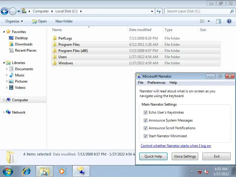Uncheck Announce System Messages
The height and width of the screenshot is (177, 236).
145,120
